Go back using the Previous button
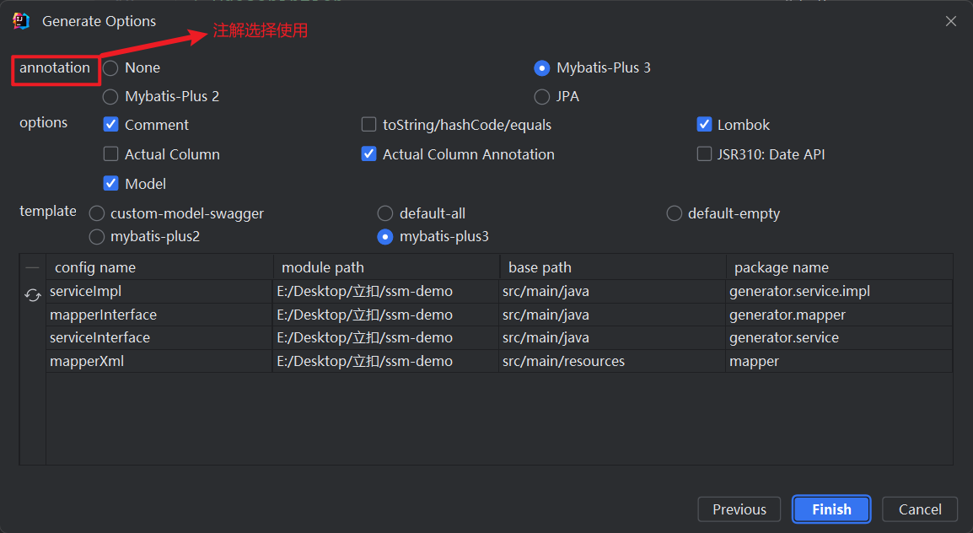This screenshot has height=533, width=973. click(739, 509)
